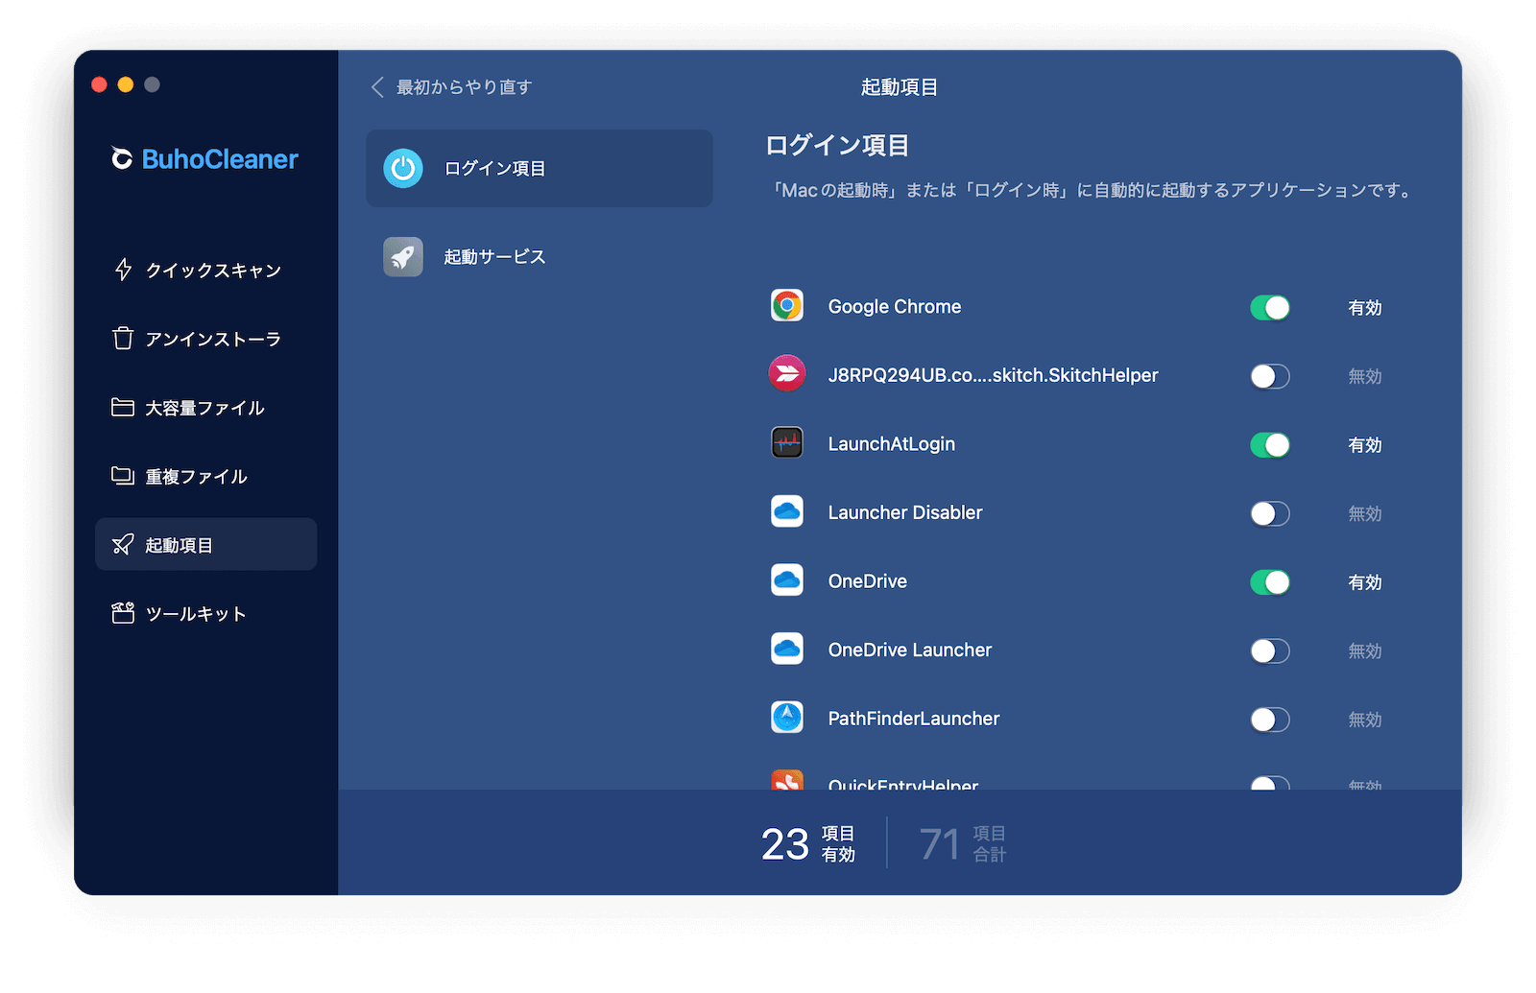Click the Uninstaller trash icon
Image resolution: width=1536 pixels, height=993 pixels.
click(123, 339)
